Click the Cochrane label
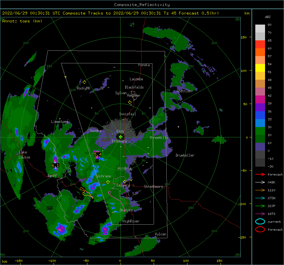284x265 pixels. (x=103, y=176)
